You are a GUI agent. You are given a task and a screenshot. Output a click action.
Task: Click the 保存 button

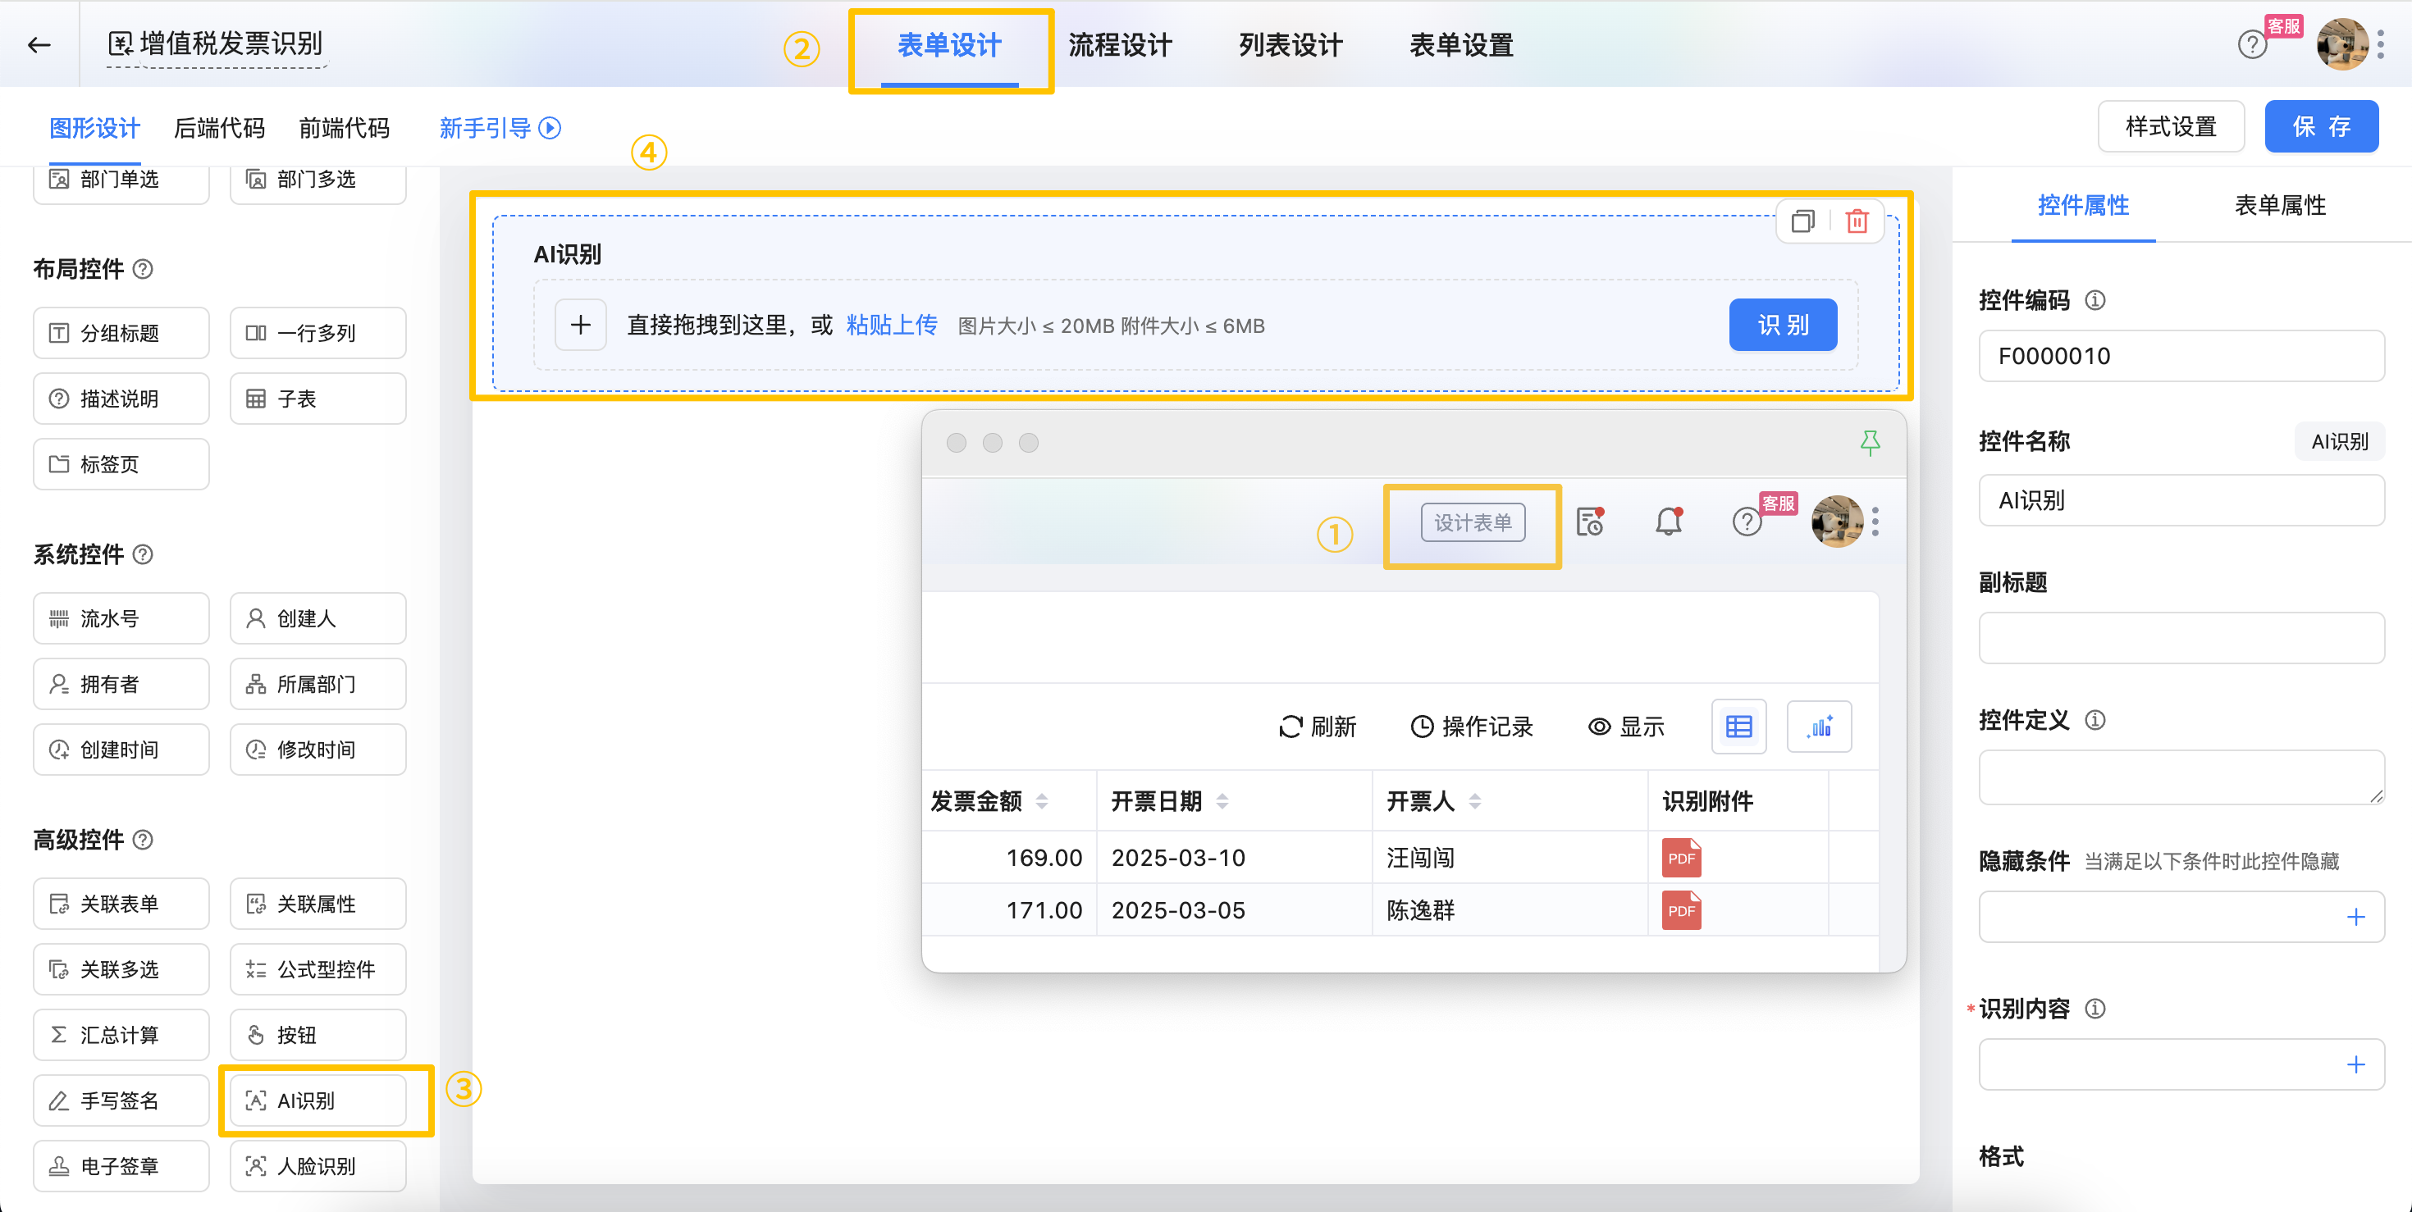tap(2320, 126)
